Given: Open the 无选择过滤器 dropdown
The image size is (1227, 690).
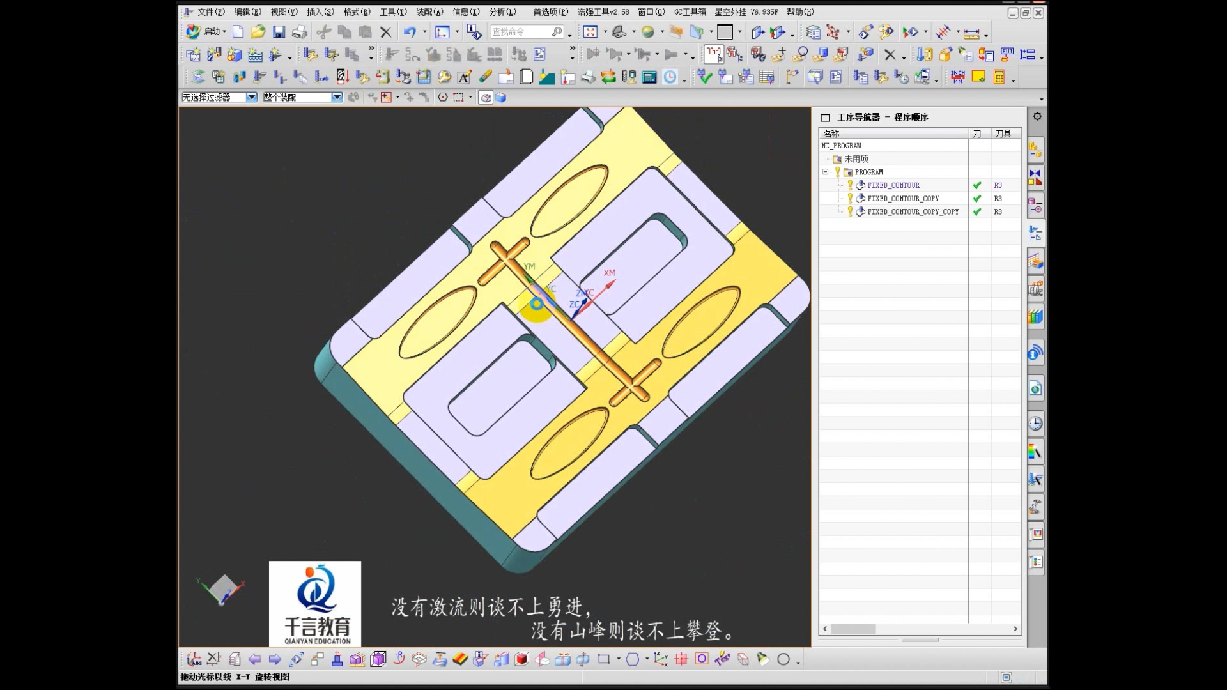Looking at the screenshot, I should point(252,96).
